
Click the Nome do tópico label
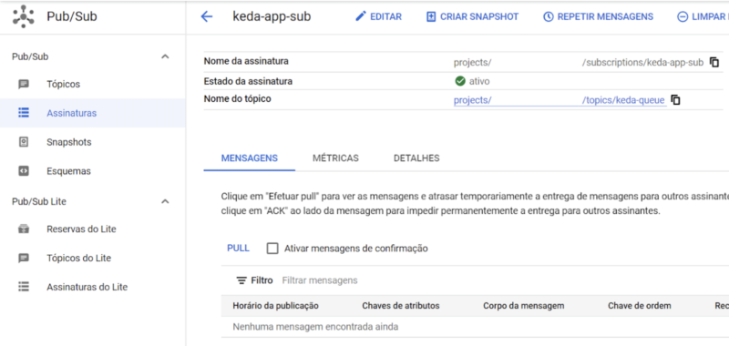pyautogui.click(x=237, y=99)
